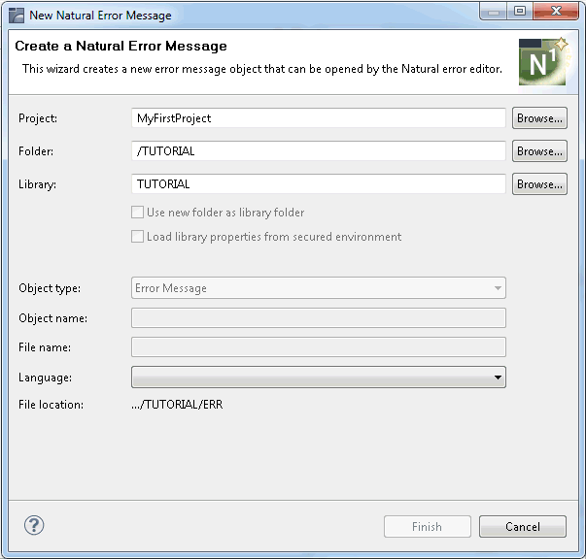The width and height of the screenshot is (586, 559).
Task: Click Browse beside the Library field
Action: tap(539, 184)
